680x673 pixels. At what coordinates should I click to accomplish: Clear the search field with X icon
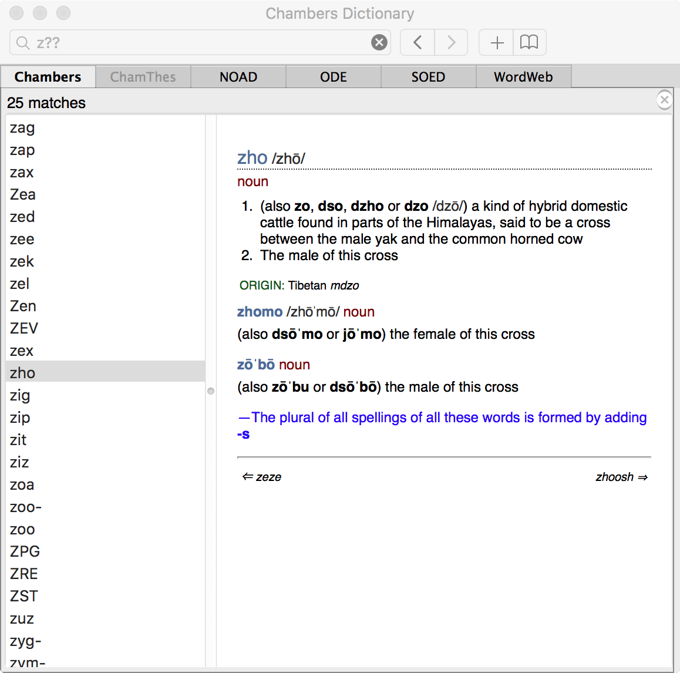(379, 42)
